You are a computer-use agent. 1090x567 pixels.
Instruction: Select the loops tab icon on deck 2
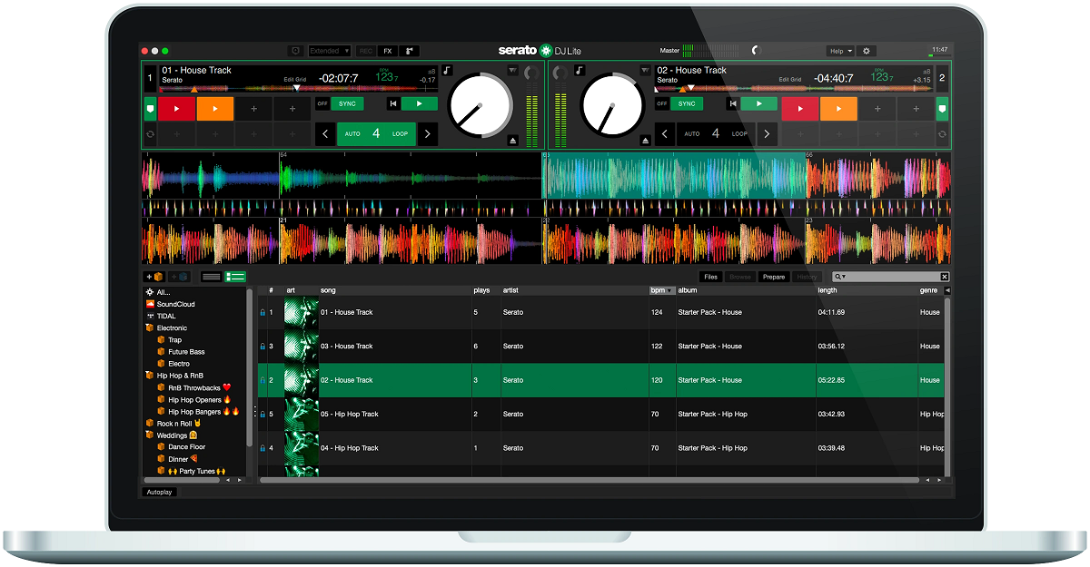tap(942, 134)
